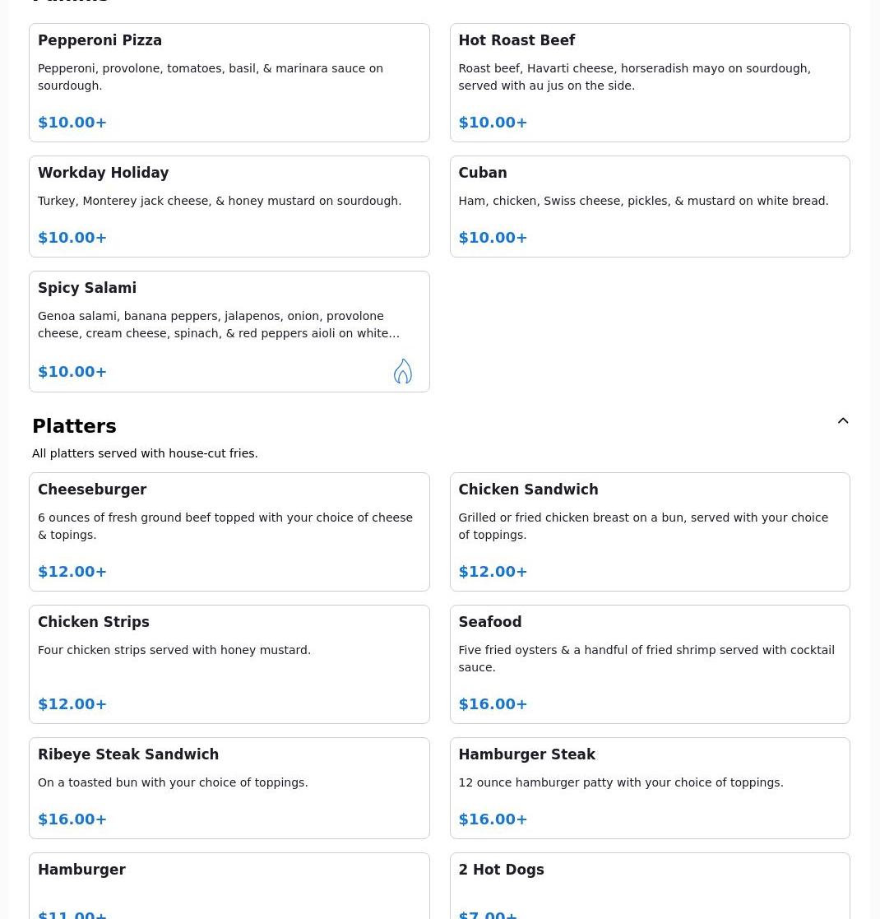
Task: Click the Platters section heading
Action: pos(74,426)
